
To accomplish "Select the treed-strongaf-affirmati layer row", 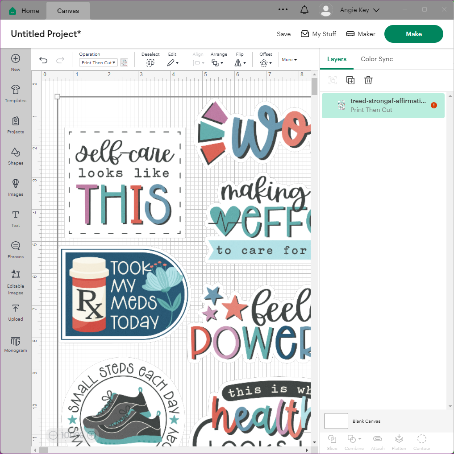I will click(x=383, y=106).
